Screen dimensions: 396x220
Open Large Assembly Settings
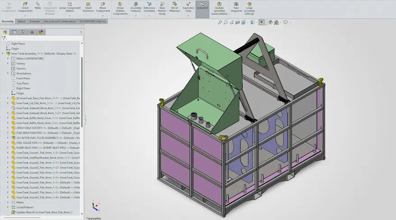click(249, 9)
